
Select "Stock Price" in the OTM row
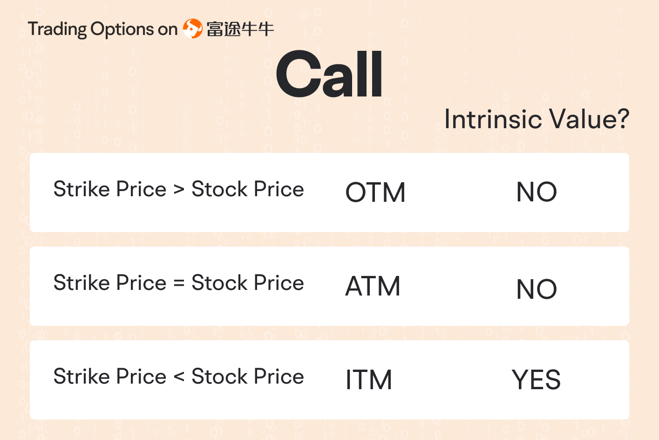tap(248, 189)
